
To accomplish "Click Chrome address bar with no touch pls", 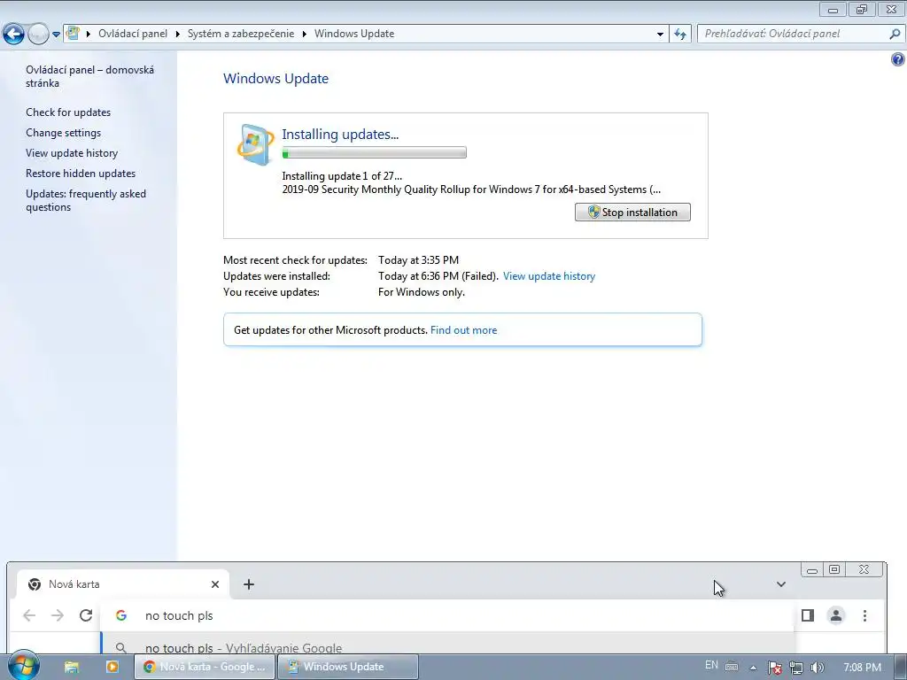I will click(x=446, y=615).
